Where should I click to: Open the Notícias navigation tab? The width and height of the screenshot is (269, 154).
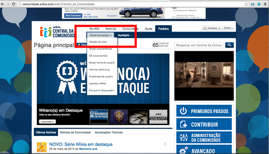pyautogui.click(x=111, y=29)
